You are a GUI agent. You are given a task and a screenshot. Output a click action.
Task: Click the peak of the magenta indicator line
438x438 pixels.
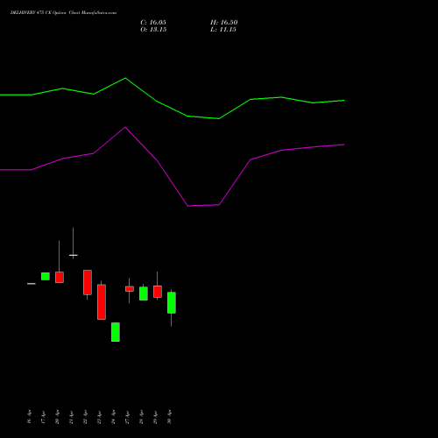(x=125, y=127)
